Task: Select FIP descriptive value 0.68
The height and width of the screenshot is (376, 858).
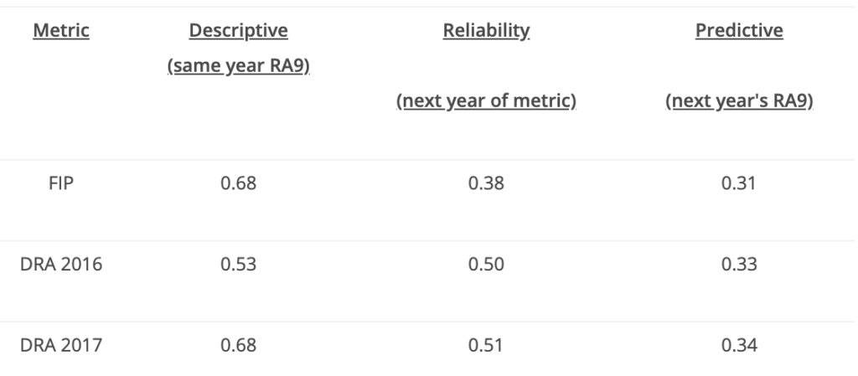Action: [x=238, y=183]
